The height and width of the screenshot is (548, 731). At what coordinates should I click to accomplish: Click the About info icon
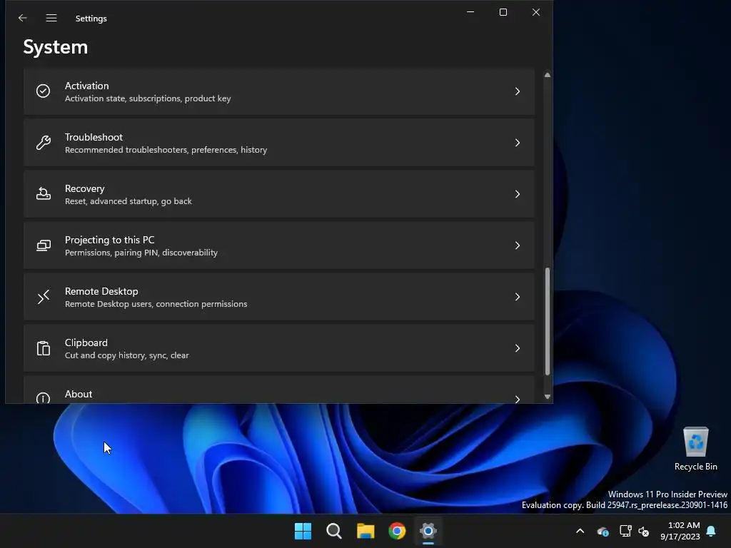44,397
